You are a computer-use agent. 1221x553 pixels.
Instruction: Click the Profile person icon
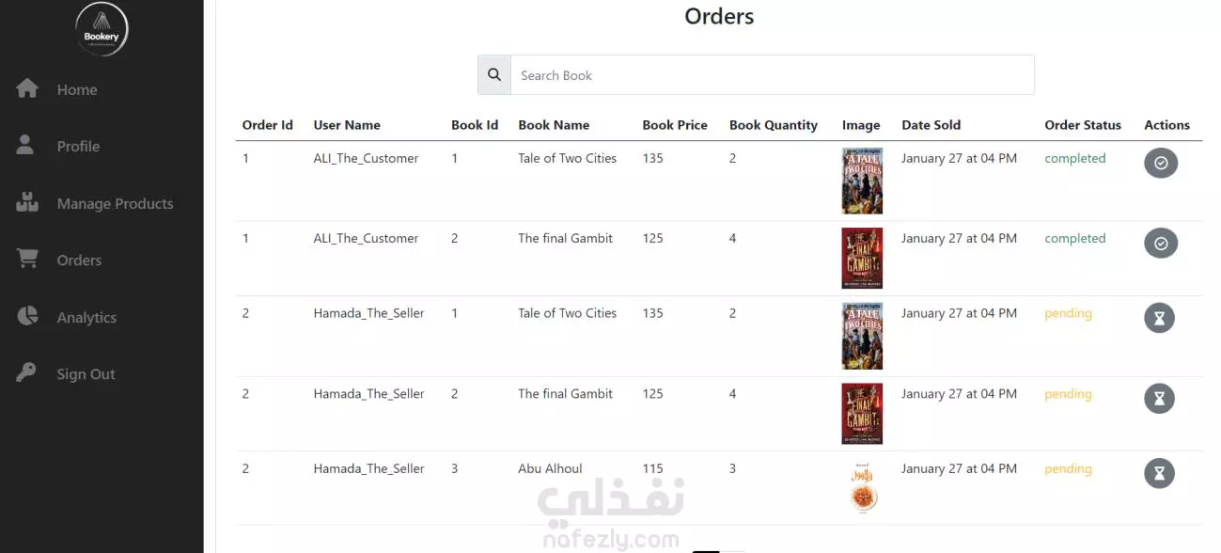pos(25,145)
